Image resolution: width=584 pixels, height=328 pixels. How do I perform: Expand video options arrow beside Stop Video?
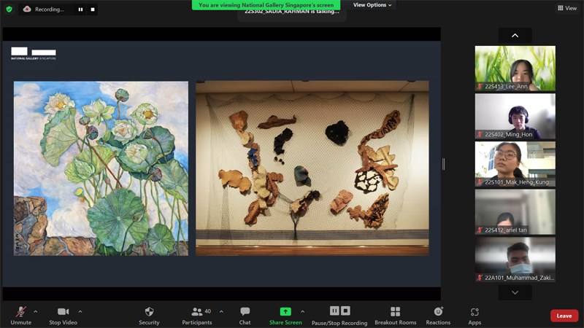tap(80, 311)
